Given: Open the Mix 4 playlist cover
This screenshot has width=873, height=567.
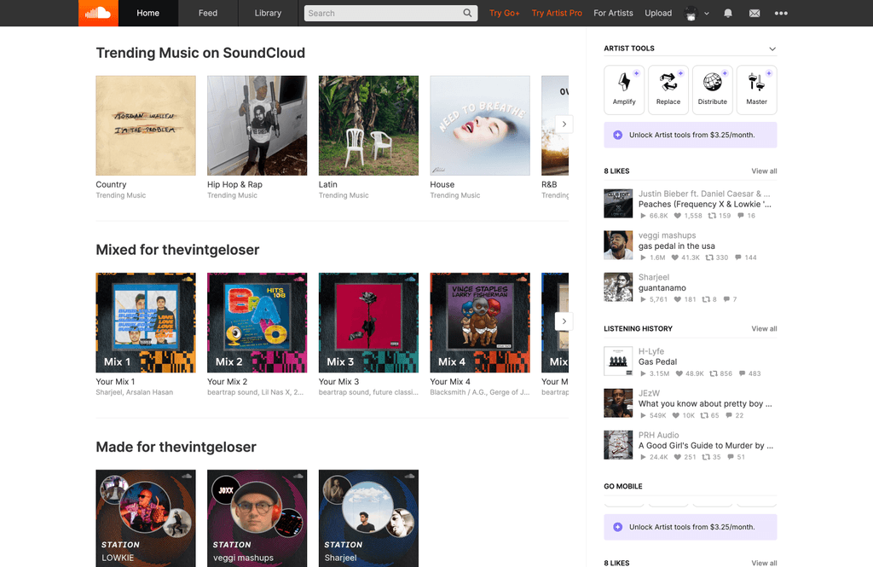Looking at the screenshot, I should click(480, 322).
